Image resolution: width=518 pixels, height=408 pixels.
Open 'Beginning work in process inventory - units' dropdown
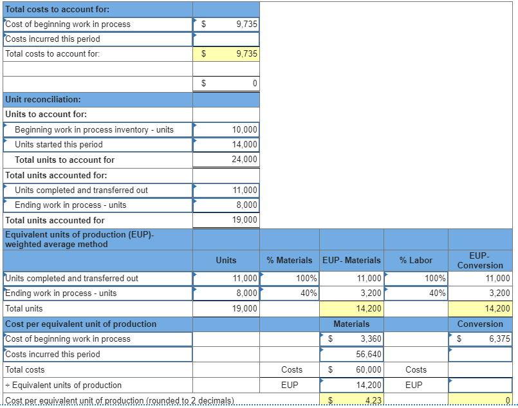click(x=98, y=130)
